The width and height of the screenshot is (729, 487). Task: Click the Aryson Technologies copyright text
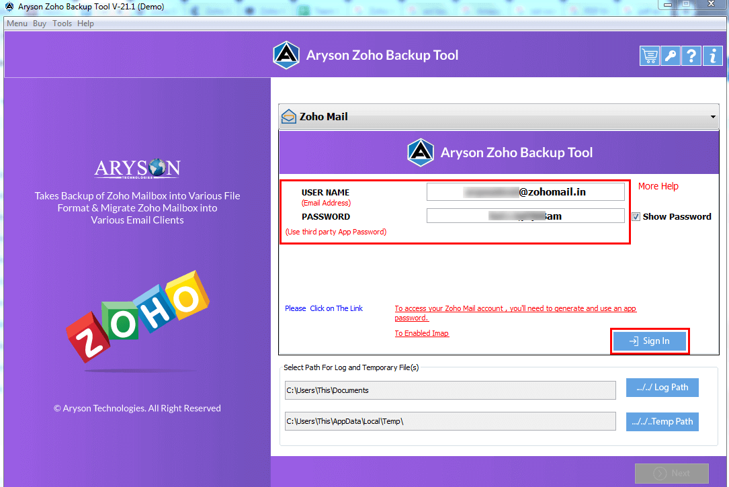pyautogui.click(x=137, y=408)
